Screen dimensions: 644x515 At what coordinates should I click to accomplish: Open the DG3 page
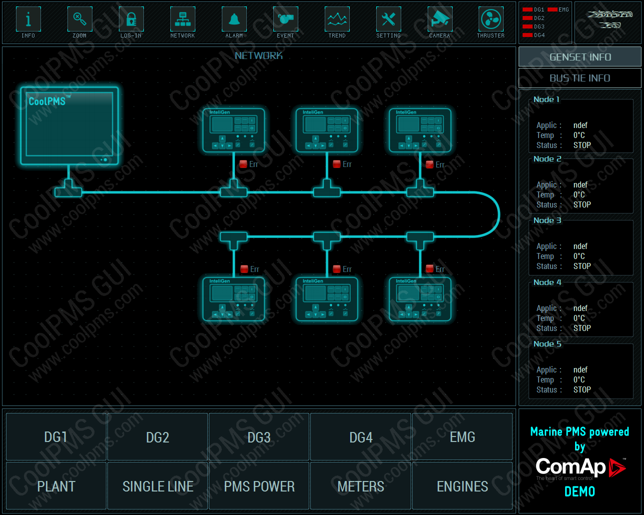click(259, 437)
